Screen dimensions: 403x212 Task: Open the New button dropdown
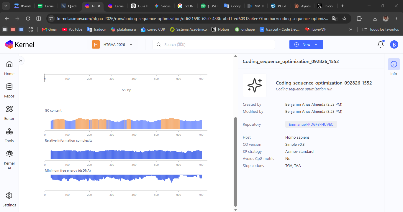tap(306, 44)
